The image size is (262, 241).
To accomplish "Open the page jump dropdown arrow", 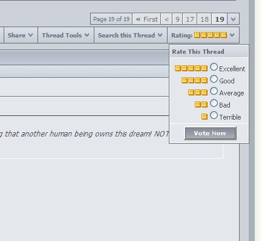I will coord(234,19).
